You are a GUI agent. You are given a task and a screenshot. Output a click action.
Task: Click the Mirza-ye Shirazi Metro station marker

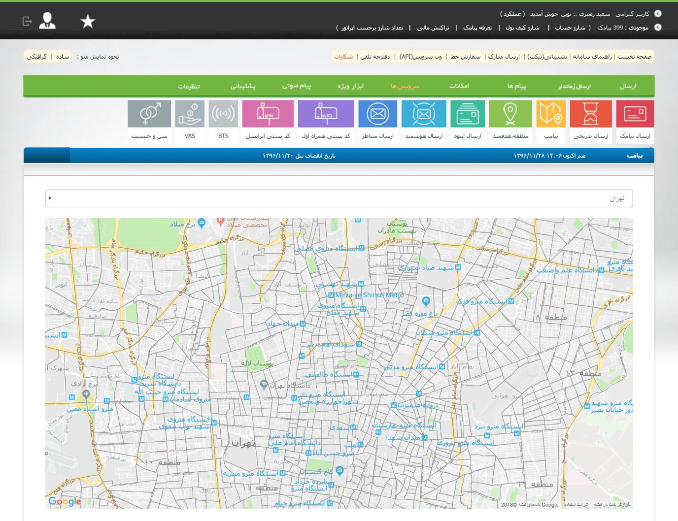click(x=331, y=295)
